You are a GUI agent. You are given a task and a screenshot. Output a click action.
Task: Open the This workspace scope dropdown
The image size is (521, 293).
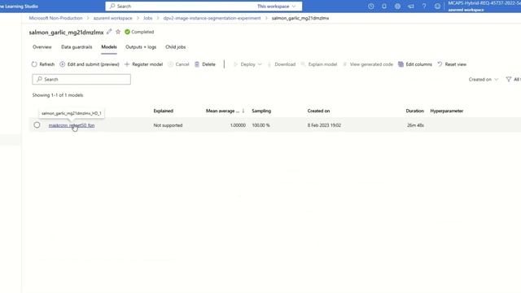pyautogui.click(x=277, y=7)
